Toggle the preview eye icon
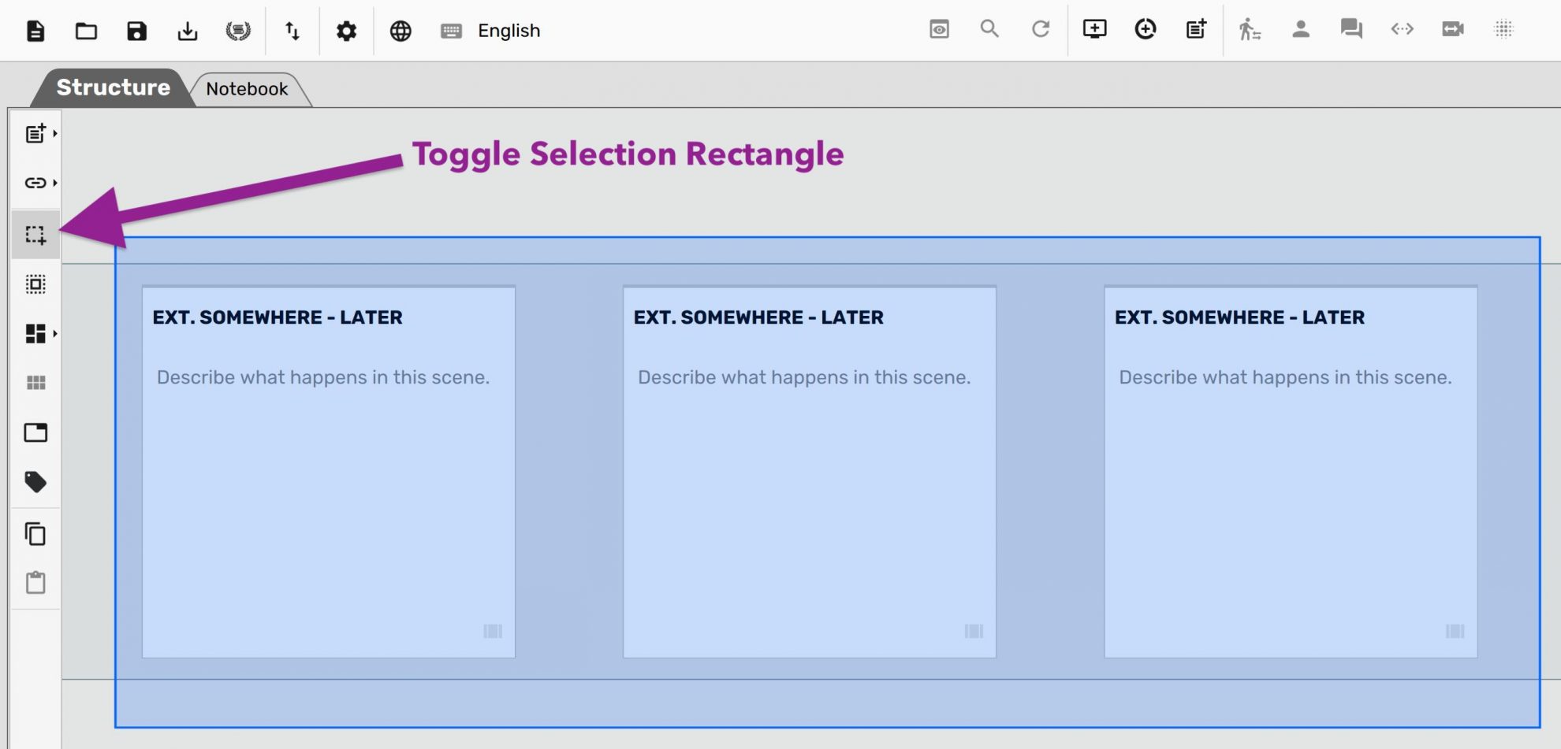Viewport: 1561px width, 749px height. tap(939, 28)
